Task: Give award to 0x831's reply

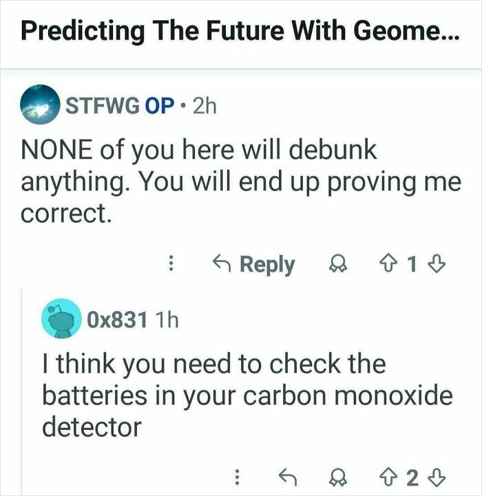Action: pos(338,477)
